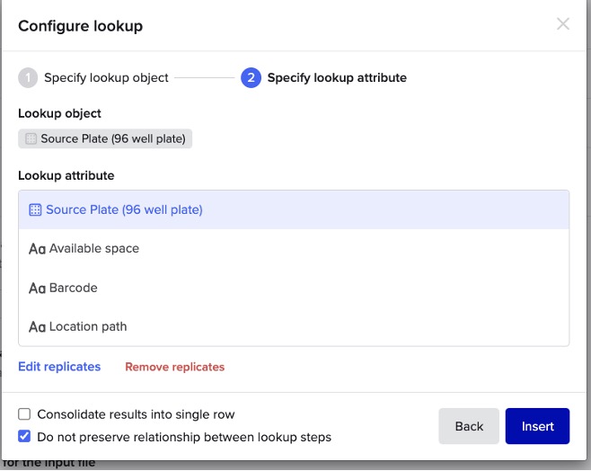Screen dimensions: 591x471
Task: Click the red Remove replicates link
Action: pos(174,367)
